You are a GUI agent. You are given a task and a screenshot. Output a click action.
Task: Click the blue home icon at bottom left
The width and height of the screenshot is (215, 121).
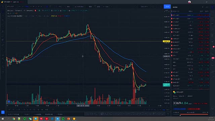tap(3, 112)
